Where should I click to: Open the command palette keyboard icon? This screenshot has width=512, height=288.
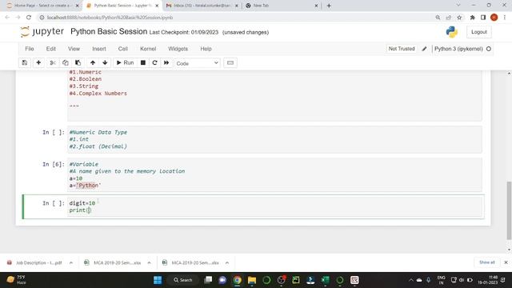[x=230, y=62]
